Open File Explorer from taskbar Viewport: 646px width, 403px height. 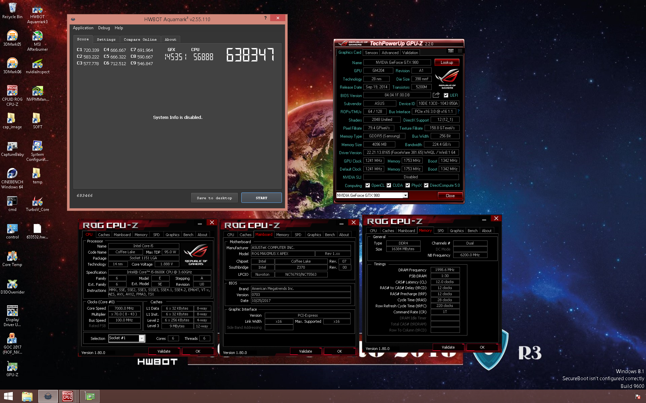pyautogui.click(x=27, y=396)
